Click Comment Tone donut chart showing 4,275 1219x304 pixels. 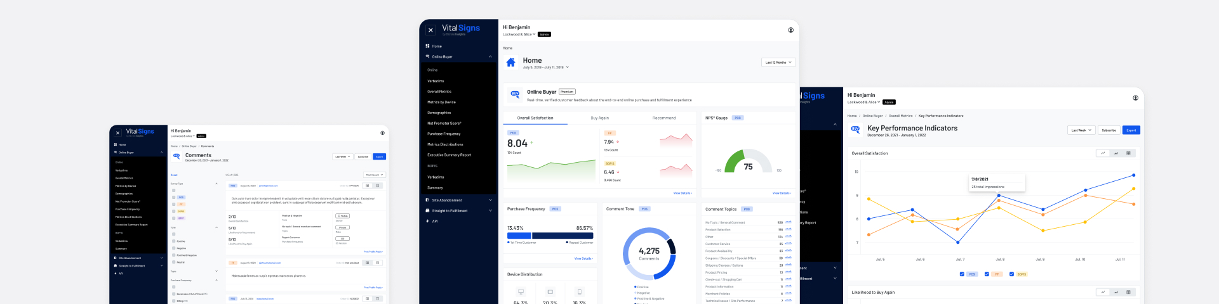[x=649, y=253]
